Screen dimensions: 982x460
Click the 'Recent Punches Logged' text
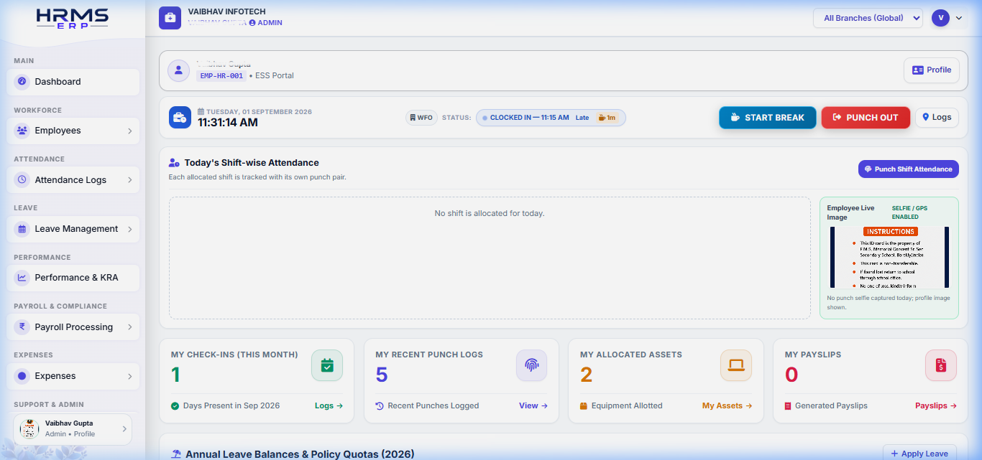click(433, 406)
